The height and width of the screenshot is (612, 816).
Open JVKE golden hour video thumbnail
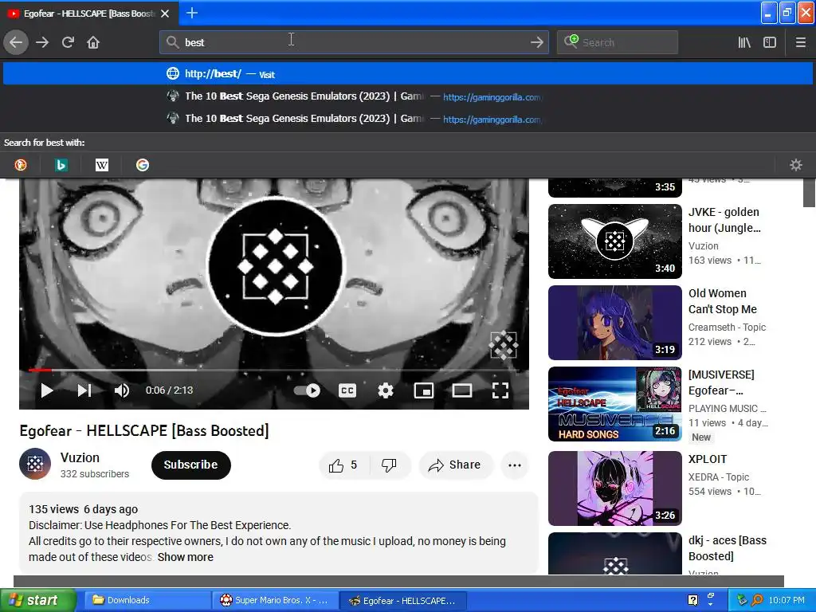[615, 241]
